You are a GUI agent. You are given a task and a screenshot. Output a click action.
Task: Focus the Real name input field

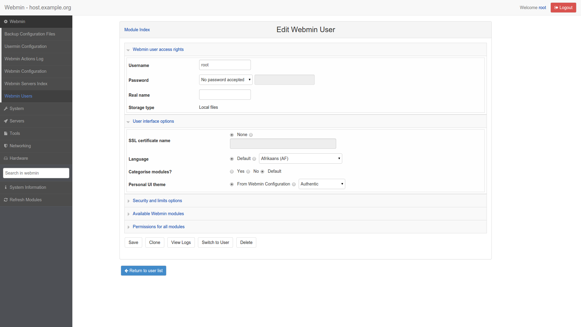225,95
